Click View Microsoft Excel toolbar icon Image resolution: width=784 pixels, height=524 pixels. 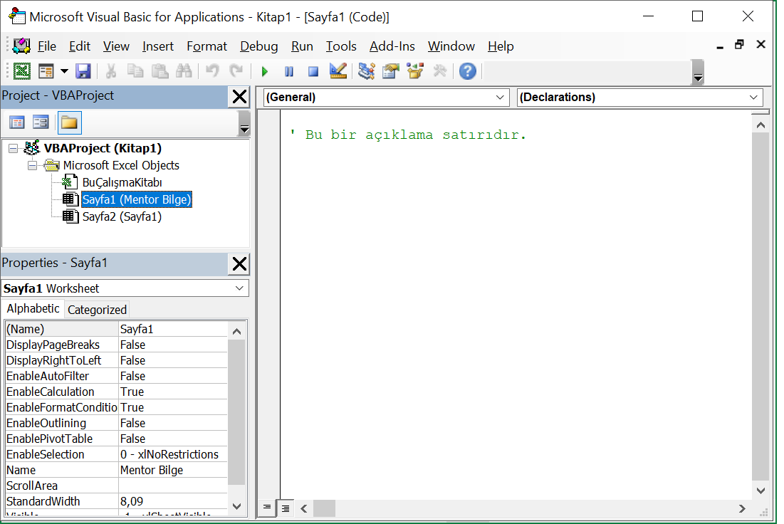[22, 71]
